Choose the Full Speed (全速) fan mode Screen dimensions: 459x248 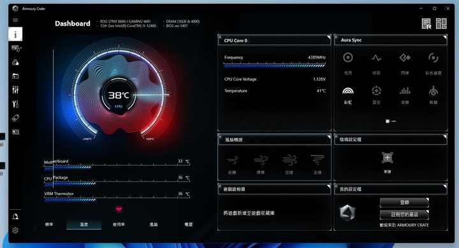pos(317,161)
